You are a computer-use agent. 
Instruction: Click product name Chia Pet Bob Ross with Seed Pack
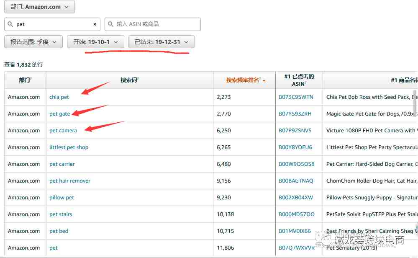tap(372, 97)
